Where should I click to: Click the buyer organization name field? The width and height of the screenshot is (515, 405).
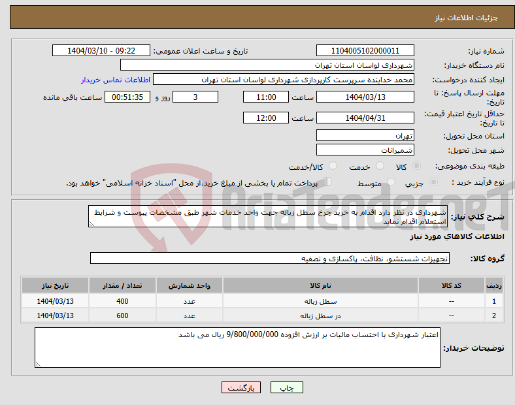[267, 65]
